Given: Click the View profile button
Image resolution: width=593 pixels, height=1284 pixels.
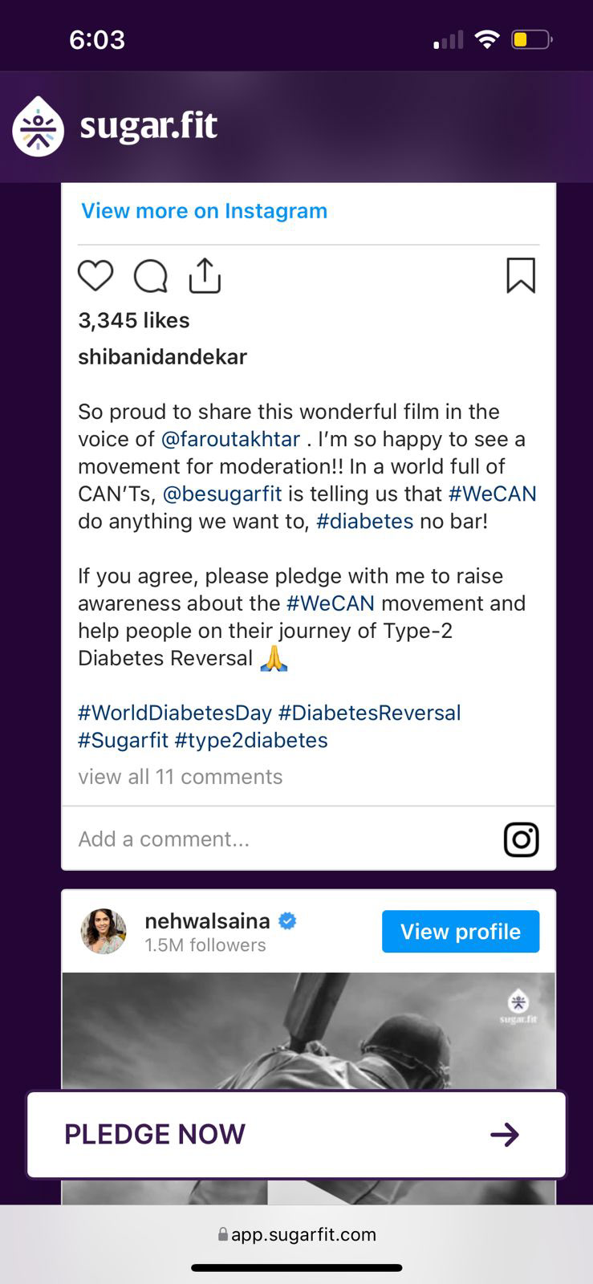Looking at the screenshot, I should [461, 932].
